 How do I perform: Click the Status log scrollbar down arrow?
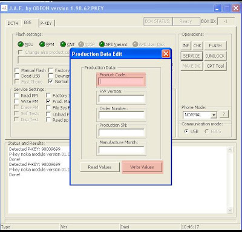pos(230,210)
